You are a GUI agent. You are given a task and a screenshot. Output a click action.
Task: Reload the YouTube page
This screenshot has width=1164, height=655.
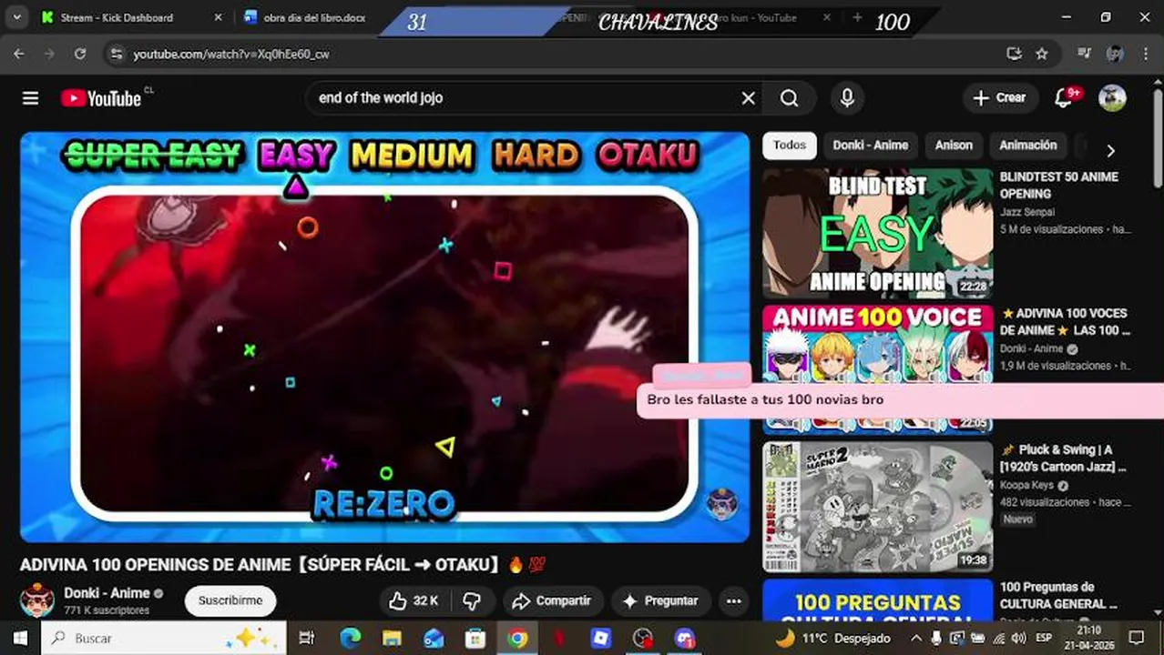pos(80,54)
